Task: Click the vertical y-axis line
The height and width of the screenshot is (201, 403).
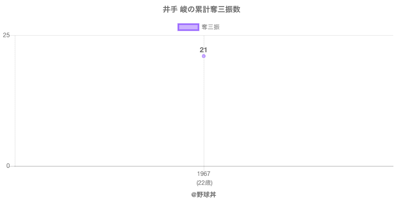Action: coord(15,100)
